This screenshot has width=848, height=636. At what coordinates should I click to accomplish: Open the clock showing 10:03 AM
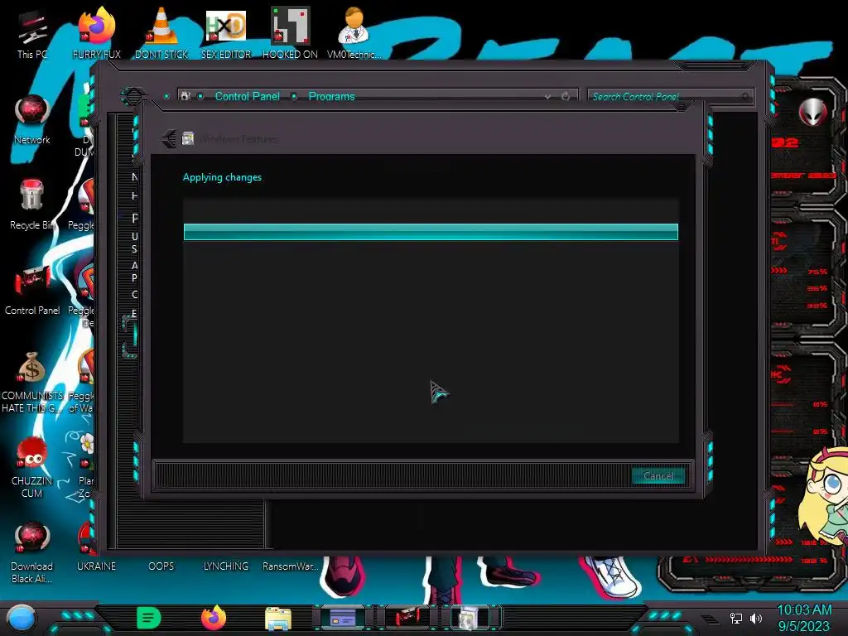point(803,618)
